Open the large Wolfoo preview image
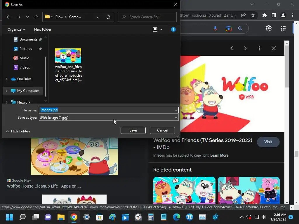The width and height of the screenshot is (299, 224). [x=232, y=94]
